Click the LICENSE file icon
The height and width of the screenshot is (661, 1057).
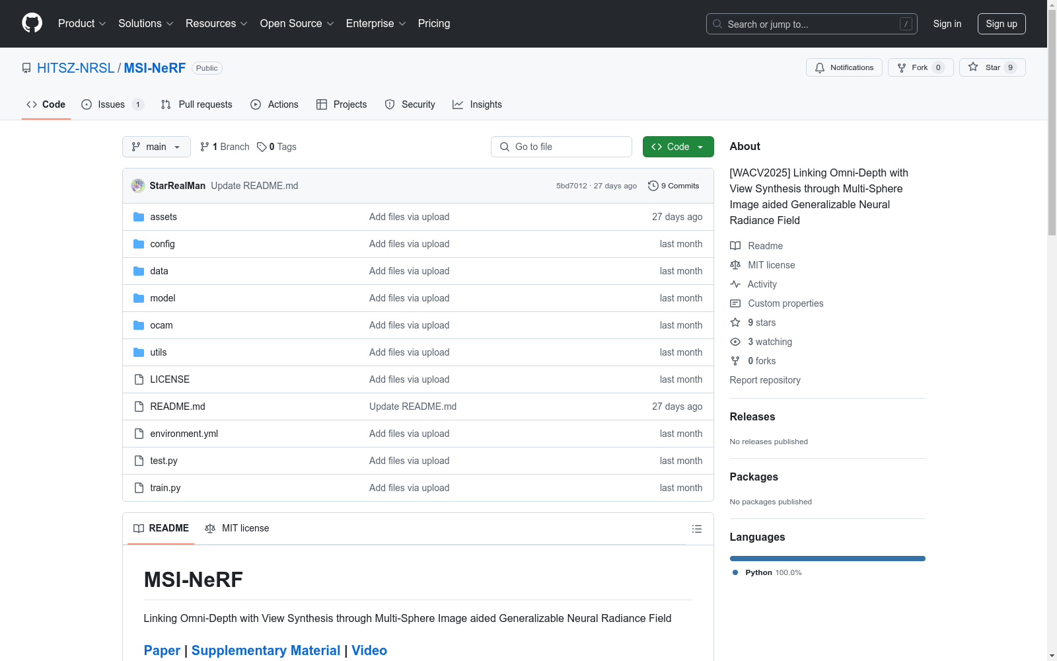(139, 379)
